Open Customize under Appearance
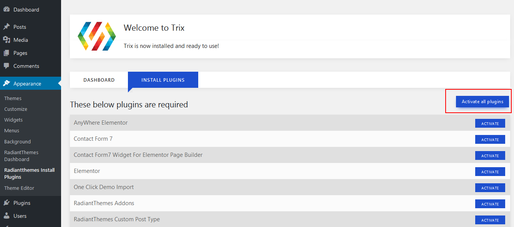This screenshot has height=227, width=514. (16, 109)
